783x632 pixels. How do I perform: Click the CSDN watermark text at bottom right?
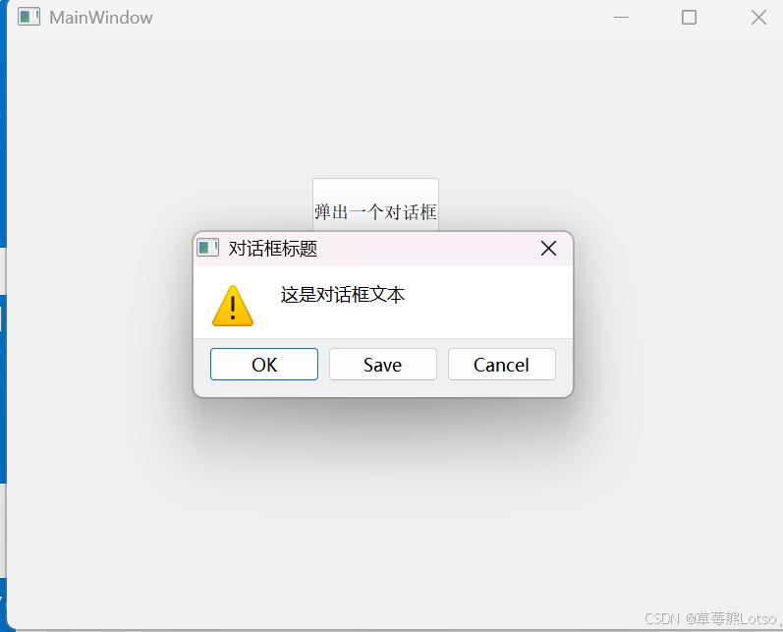click(710, 618)
